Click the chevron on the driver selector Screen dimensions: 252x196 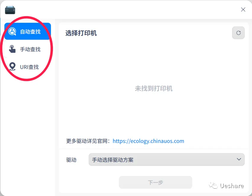click(239, 159)
